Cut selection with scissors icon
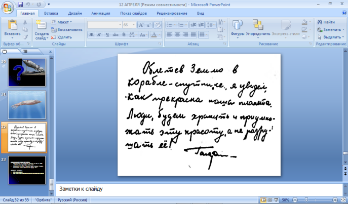 point(25,22)
